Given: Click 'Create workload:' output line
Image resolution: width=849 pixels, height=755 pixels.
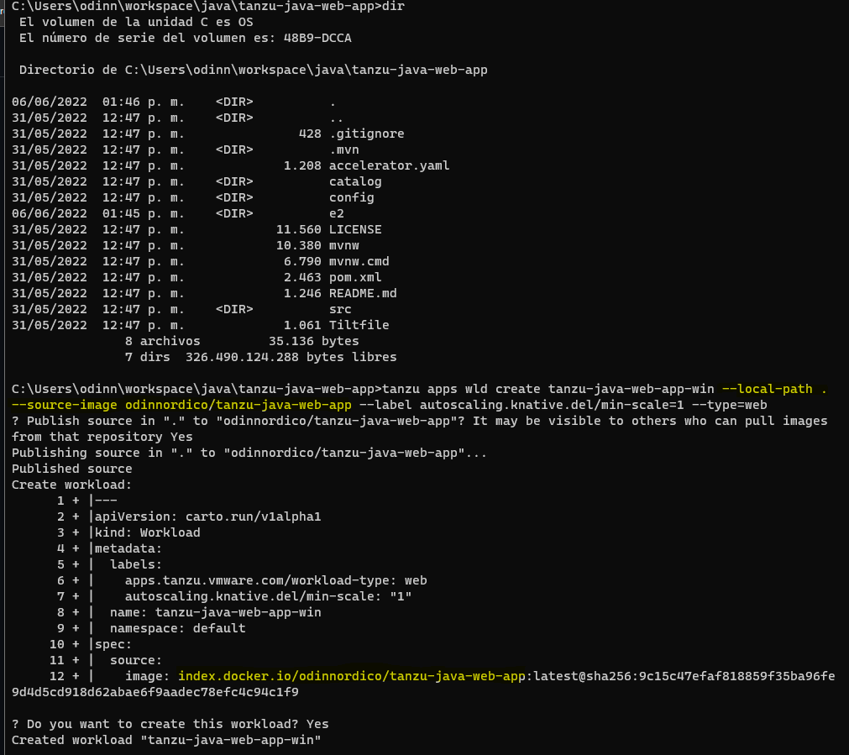Looking at the screenshot, I should 72,485.
